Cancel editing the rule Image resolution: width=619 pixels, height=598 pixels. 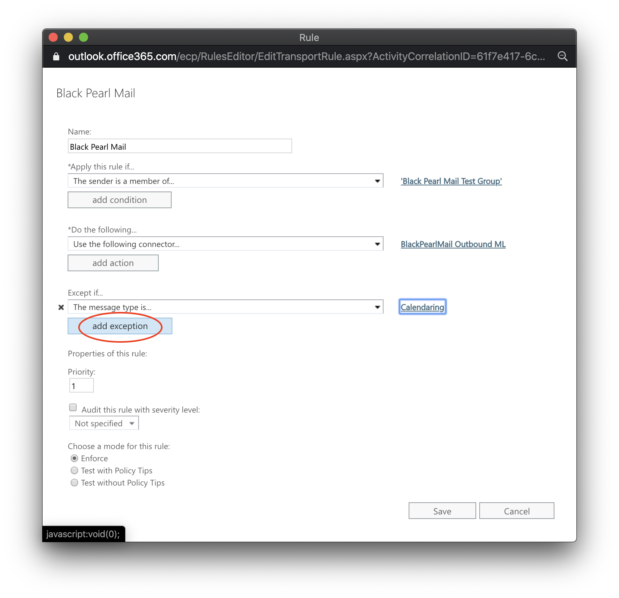517,511
